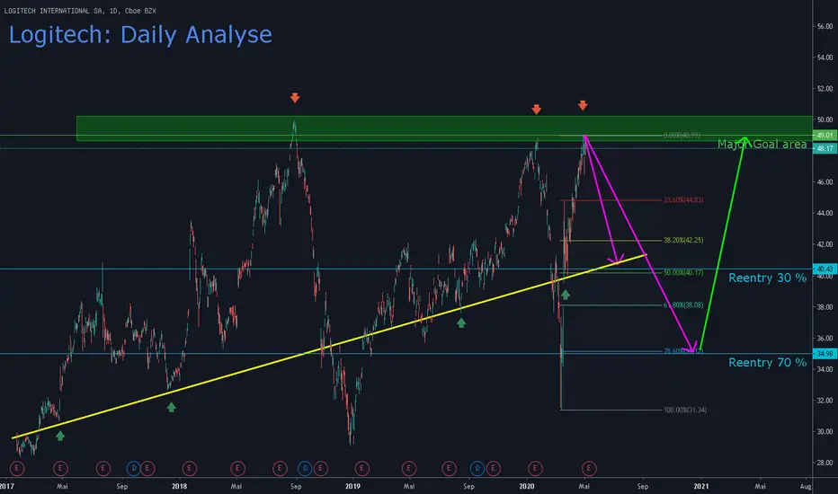Click the Aug label on time axis
838x494 pixels.
point(806,486)
